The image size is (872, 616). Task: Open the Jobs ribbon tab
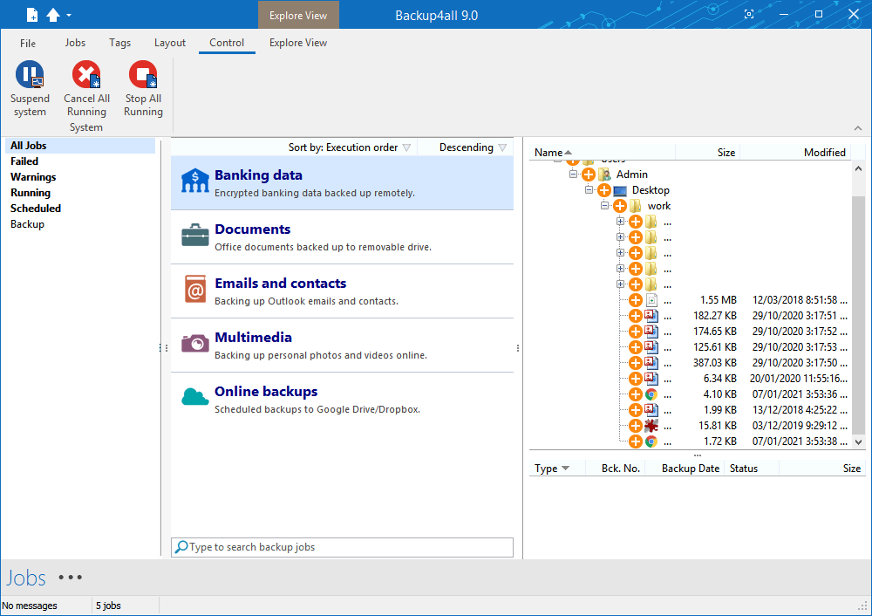[75, 43]
